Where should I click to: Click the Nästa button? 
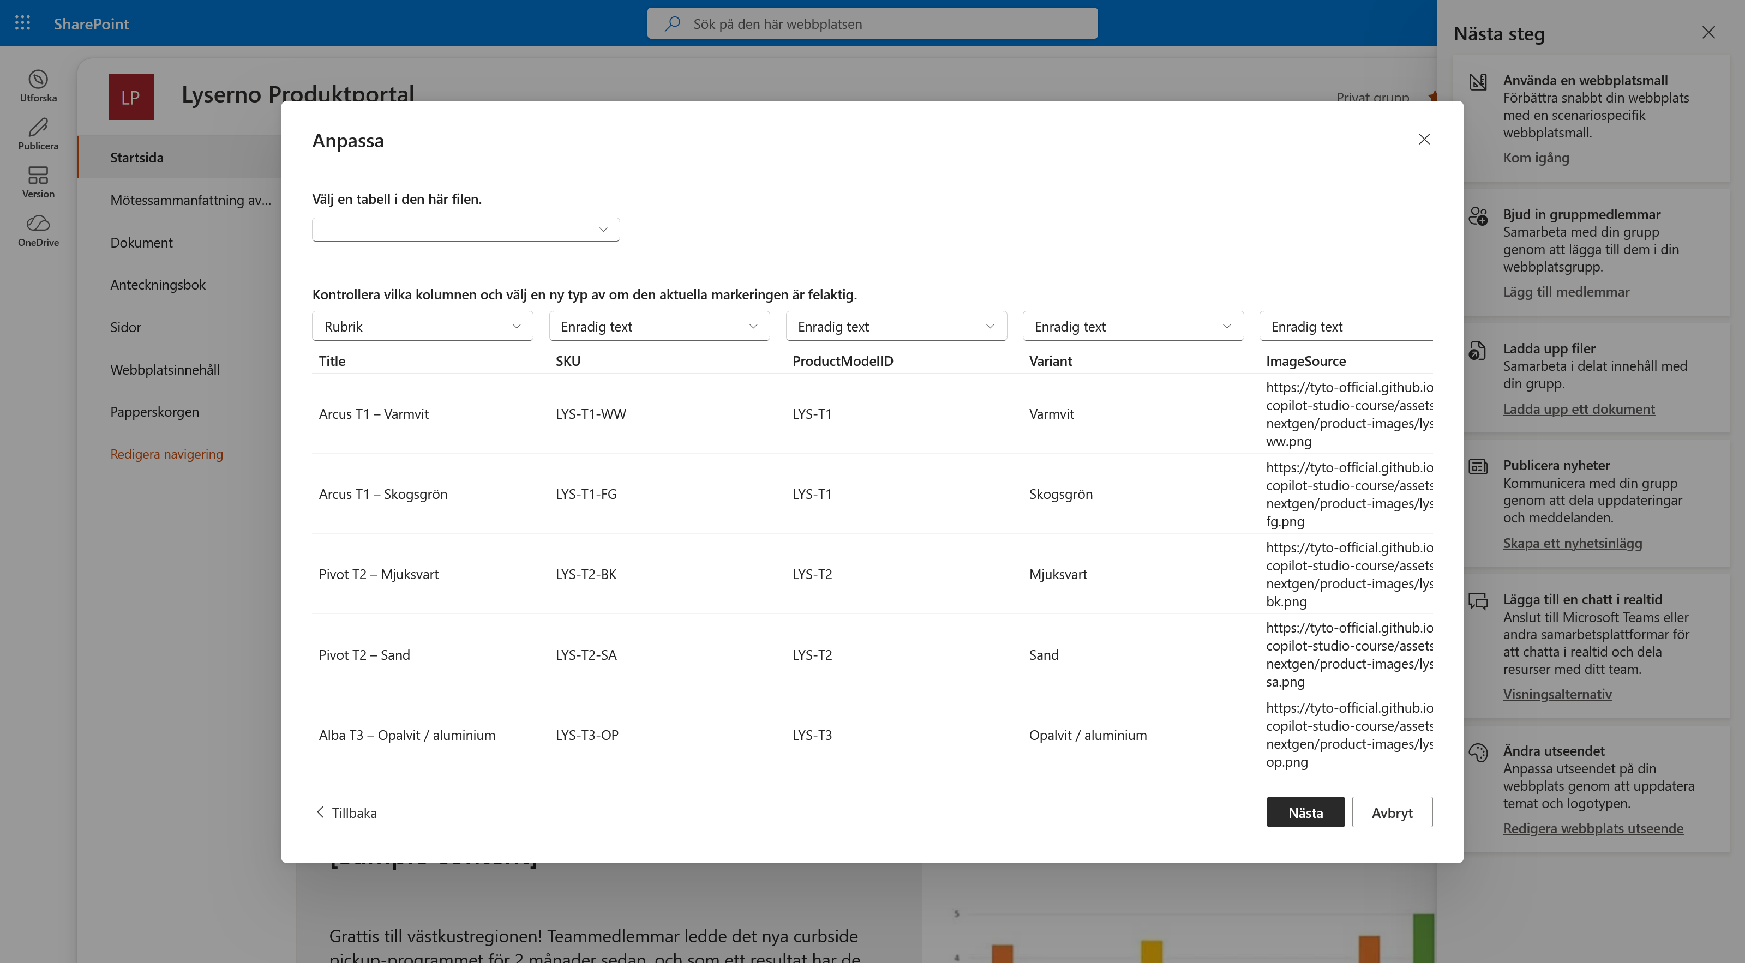click(1305, 812)
